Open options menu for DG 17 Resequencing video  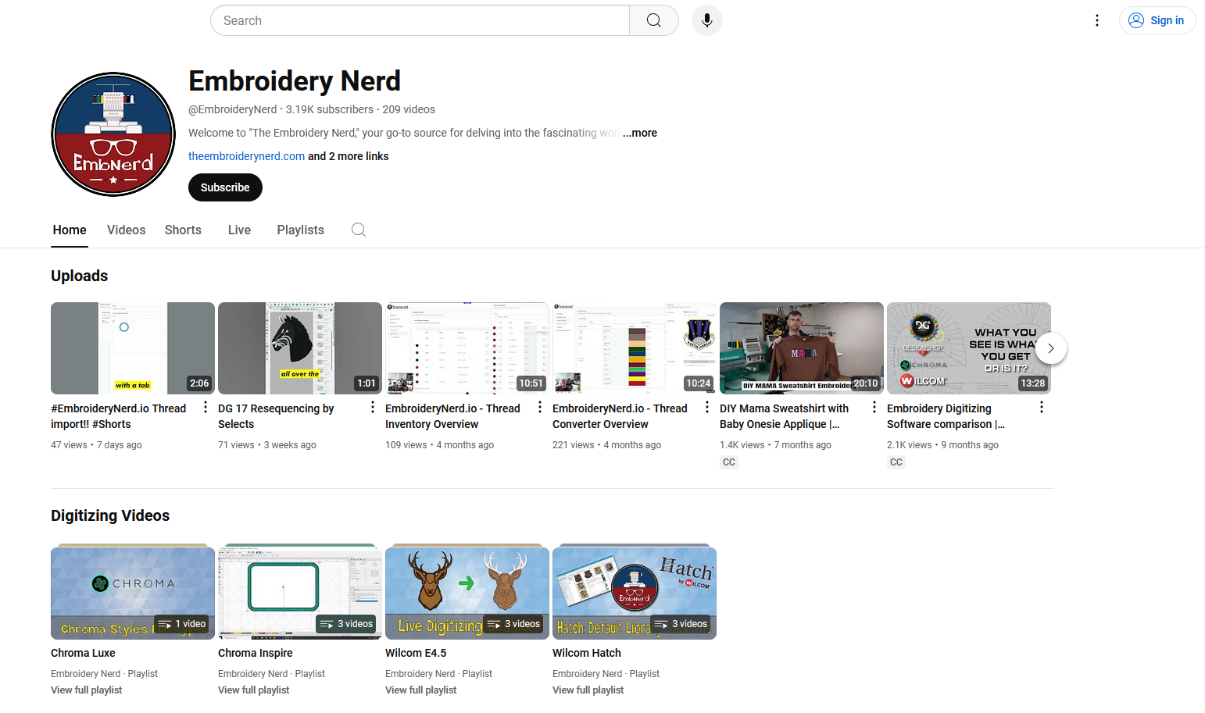[373, 408]
